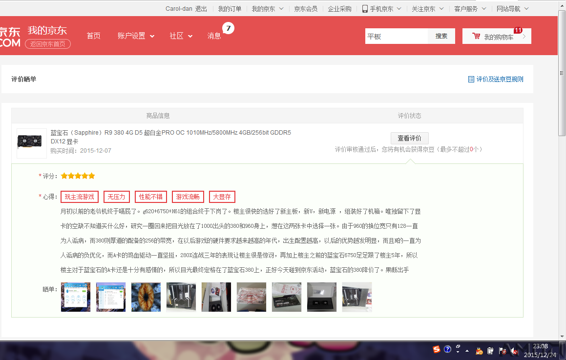
Task: Click the shopping cart icon
Action: coord(476,36)
